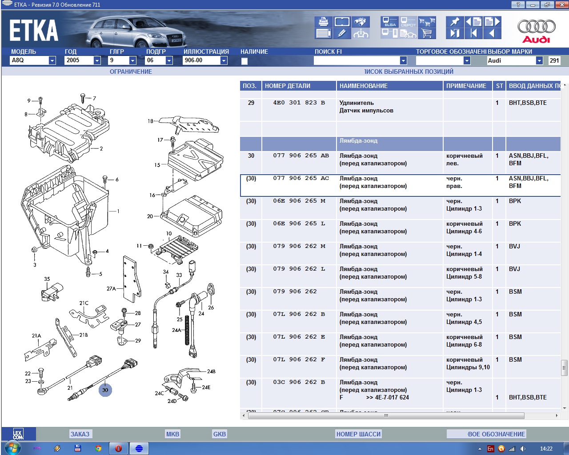Screen dimensions: 569x455
Task: Click НАИМЕНОВАНИЕ column header
Action: [x=390, y=86]
